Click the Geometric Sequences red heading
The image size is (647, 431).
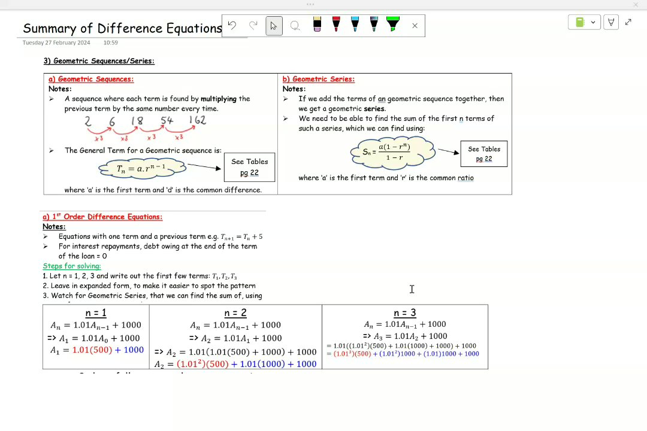click(91, 79)
